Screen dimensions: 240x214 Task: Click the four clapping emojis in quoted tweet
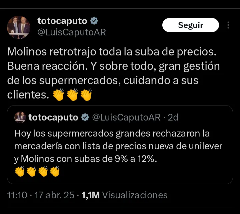[x=37, y=172]
